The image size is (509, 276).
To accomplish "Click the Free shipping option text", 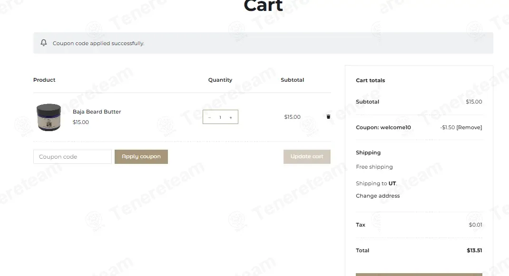I will tap(374, 167).
